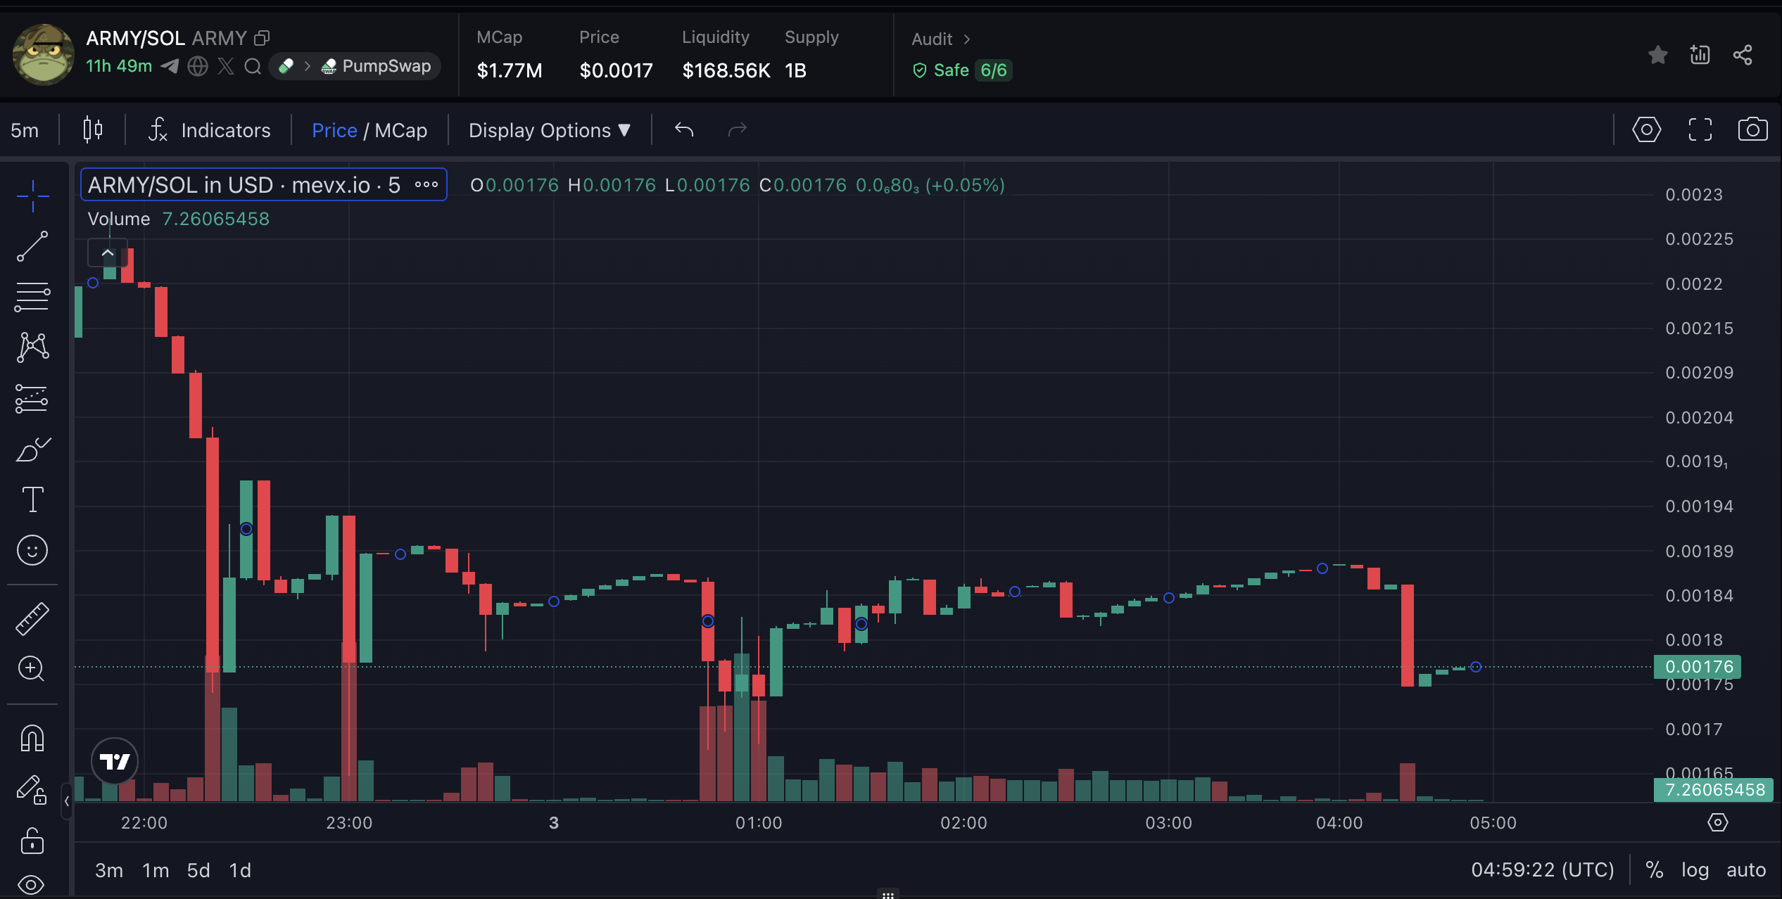Viewport: 1782px width, 899px height.
Task: Open the chart stats icon beside star
Action: [x=1700, y=55]
